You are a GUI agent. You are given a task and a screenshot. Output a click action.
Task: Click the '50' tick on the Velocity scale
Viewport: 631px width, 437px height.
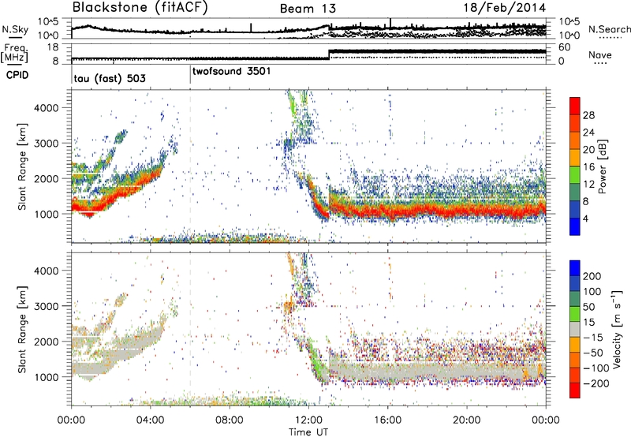pyautogui.click(x=589, y=307)
